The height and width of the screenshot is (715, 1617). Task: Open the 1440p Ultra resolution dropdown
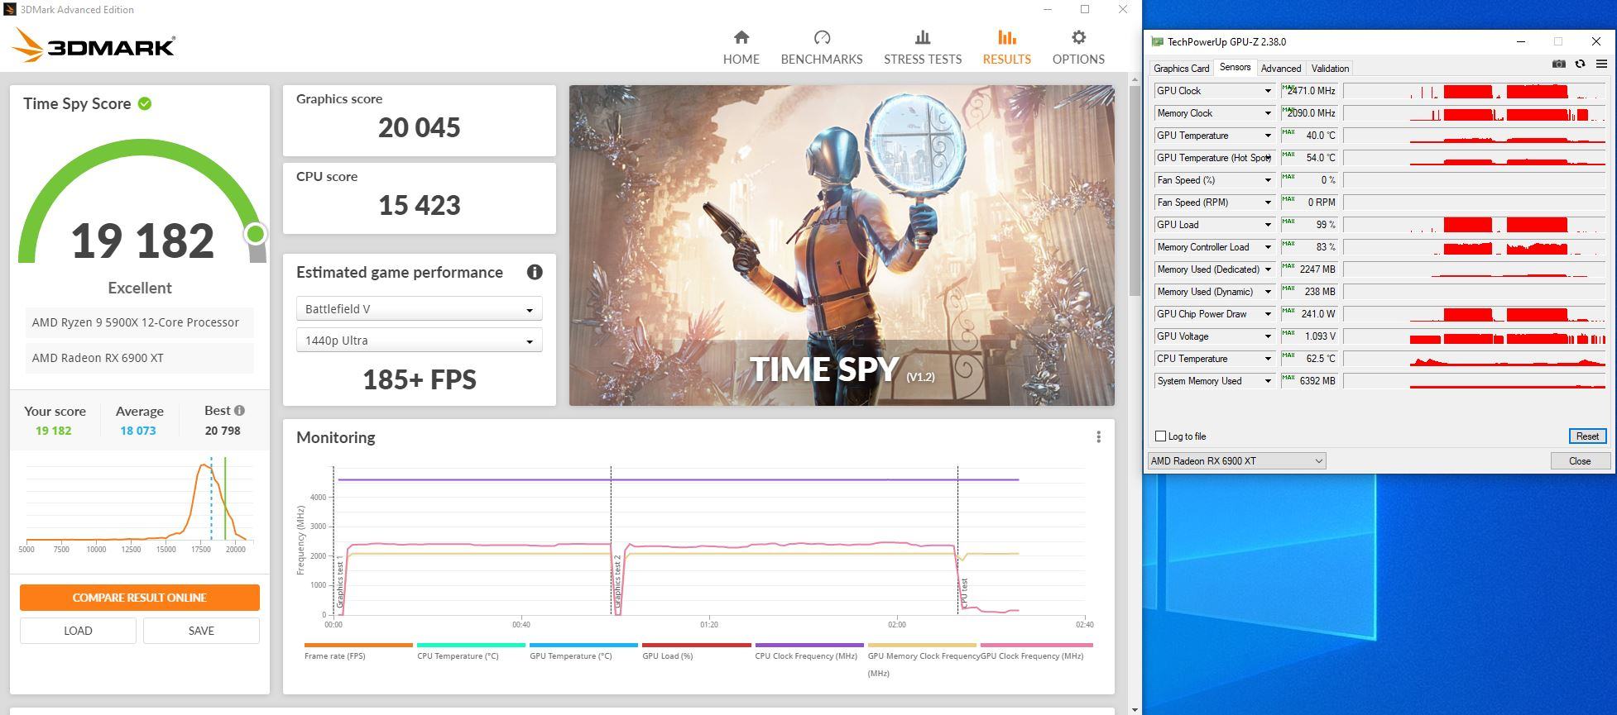click(x=419, y=341)
